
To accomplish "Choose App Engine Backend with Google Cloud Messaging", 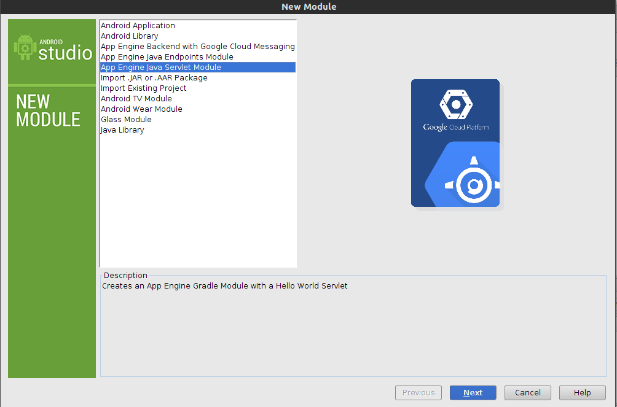I will tap(198, 47).
